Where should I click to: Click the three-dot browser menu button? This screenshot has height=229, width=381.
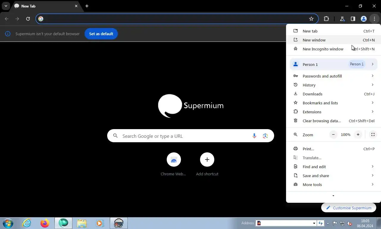point(374,19)
